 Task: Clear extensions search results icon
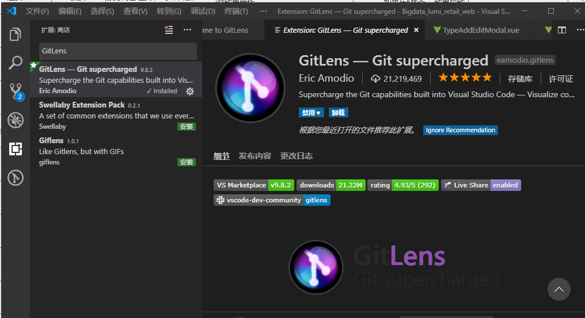tap(169, 30)
